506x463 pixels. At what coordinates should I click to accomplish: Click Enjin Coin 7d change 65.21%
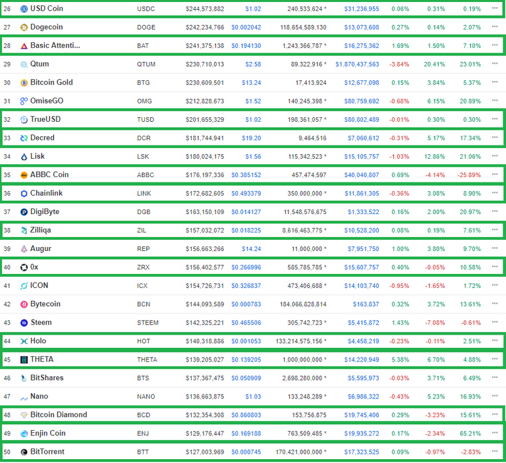coord(470,433)
